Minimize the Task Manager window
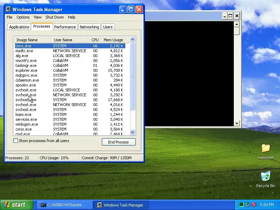Screen dimensions: 280x210 coord(123,9)
